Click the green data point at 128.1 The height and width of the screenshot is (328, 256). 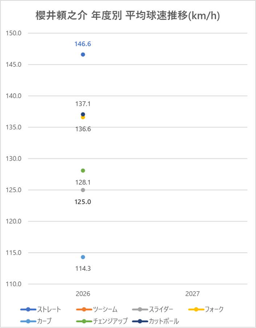pyautogui.click(x=83, y=171)
